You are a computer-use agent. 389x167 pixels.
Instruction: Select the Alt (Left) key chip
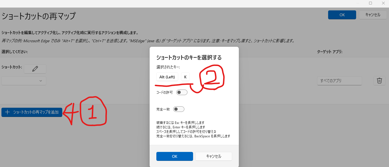click(x=167, y=77)
